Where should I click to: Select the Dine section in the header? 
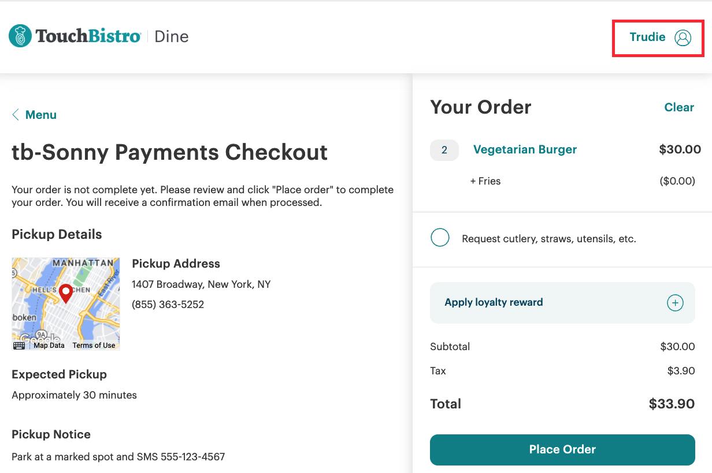[x=172, y=36]
